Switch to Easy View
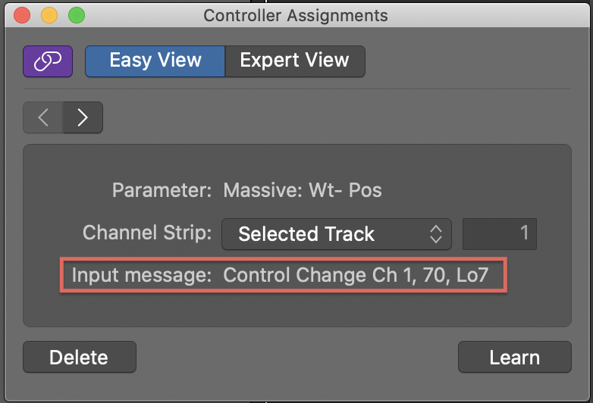Viewport: 593px width, 403px height. (155, 61)
